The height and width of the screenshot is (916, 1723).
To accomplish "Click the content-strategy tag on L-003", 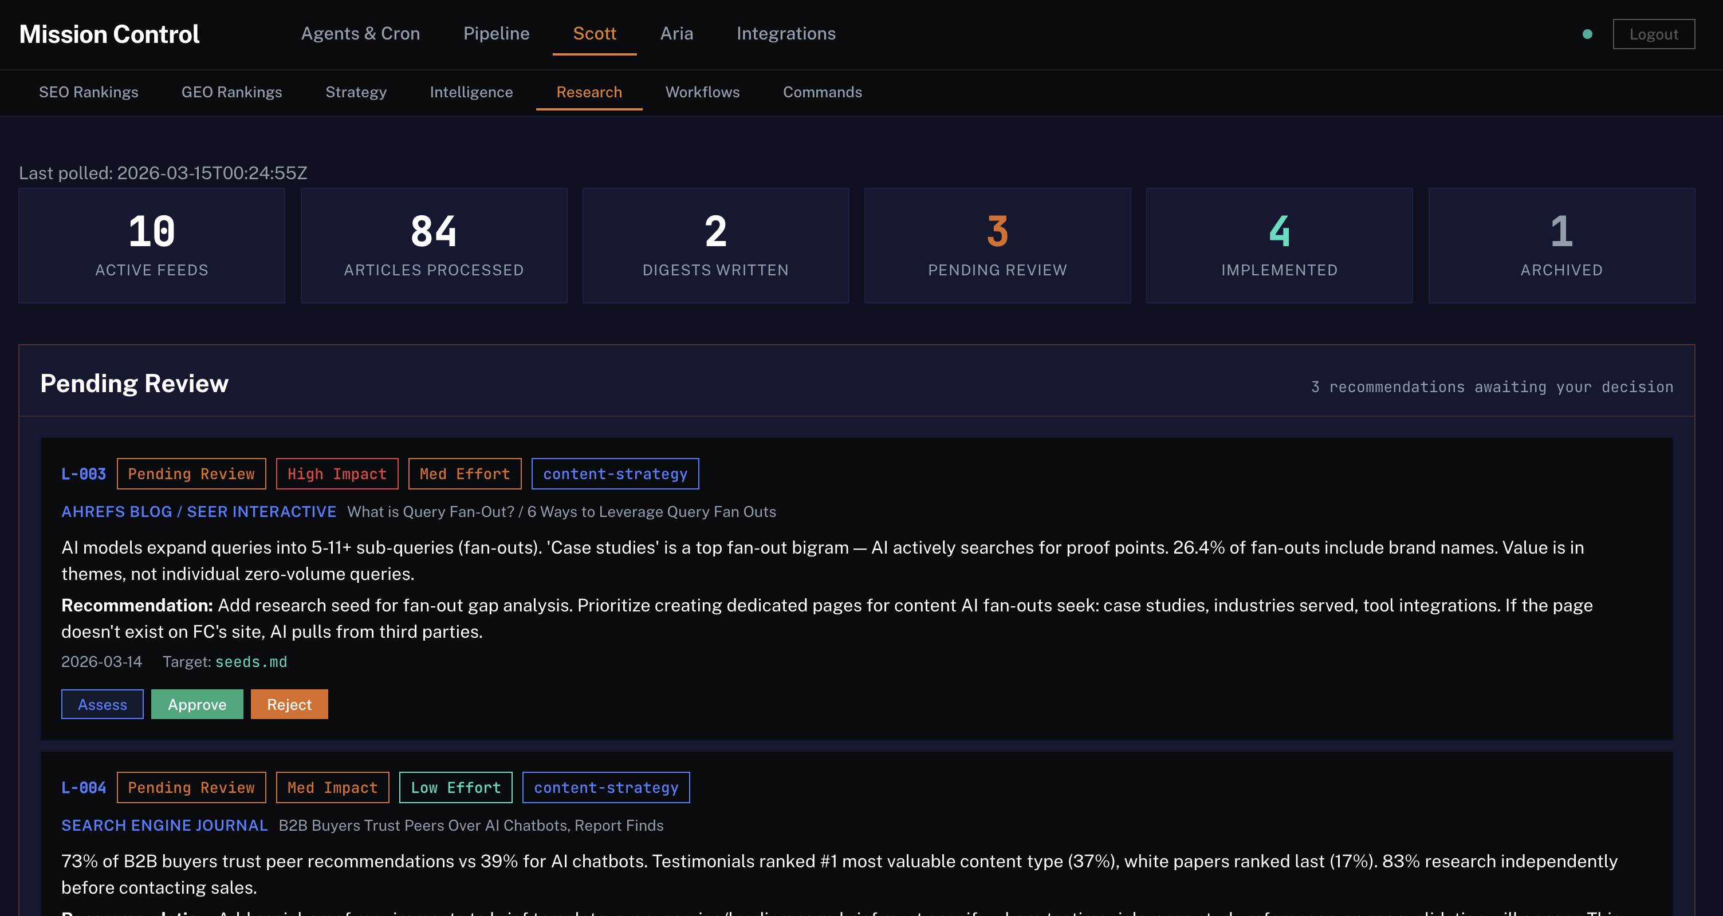I will 615,473.
